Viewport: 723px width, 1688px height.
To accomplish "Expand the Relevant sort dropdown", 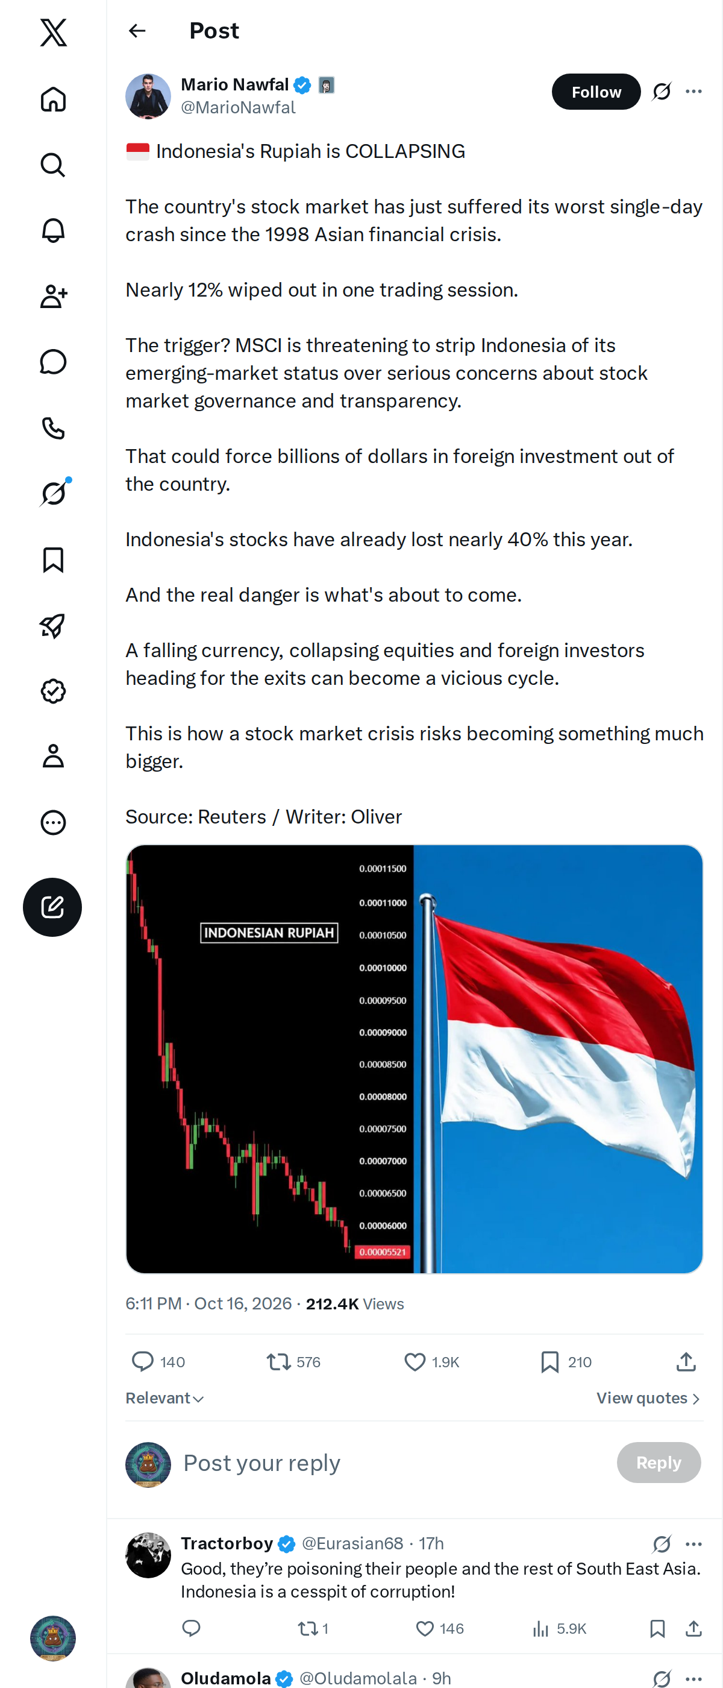I will coord(164,1397).
